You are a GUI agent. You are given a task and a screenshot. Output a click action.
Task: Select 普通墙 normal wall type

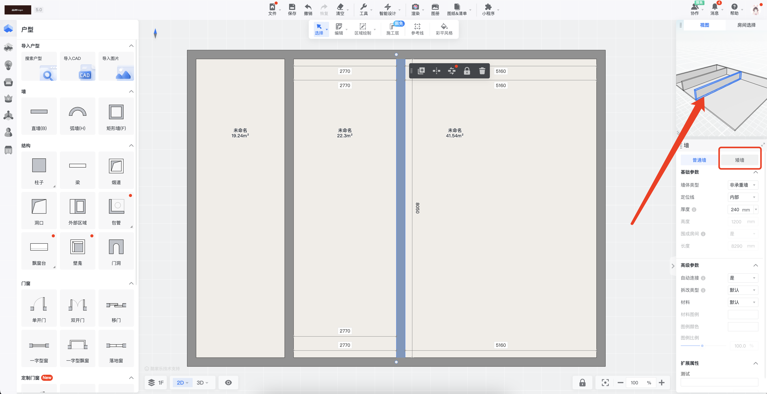[x=699, y=160]
